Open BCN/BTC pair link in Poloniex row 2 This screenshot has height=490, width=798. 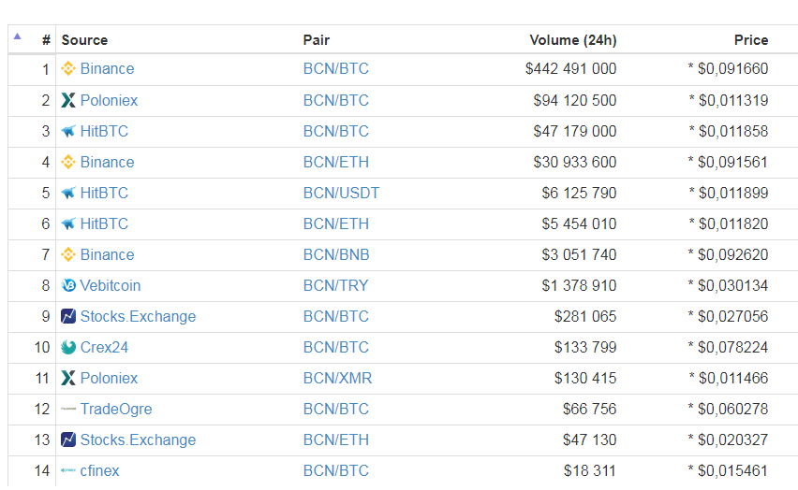pos(336,100)
